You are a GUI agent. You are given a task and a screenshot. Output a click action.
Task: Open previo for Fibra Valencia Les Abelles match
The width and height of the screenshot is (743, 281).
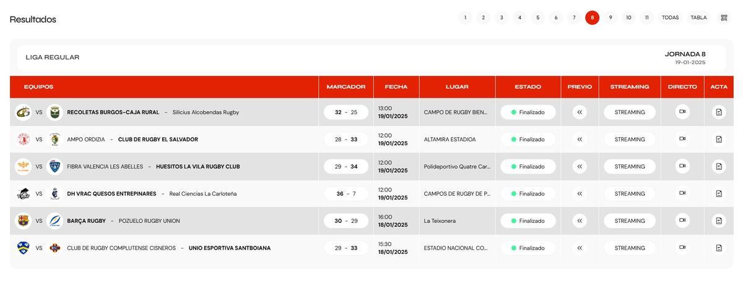point(580,167)
